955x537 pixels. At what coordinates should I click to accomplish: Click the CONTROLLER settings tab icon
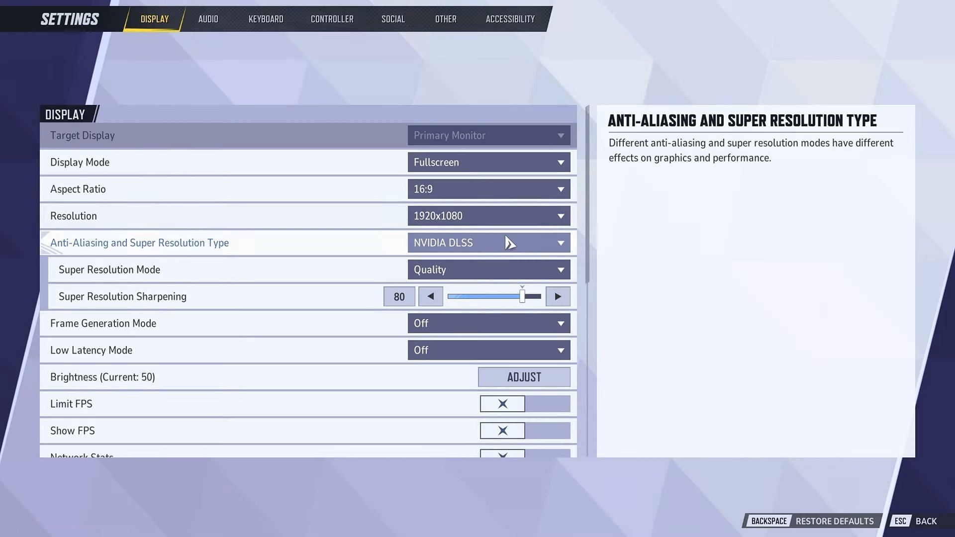pos(332,18)
